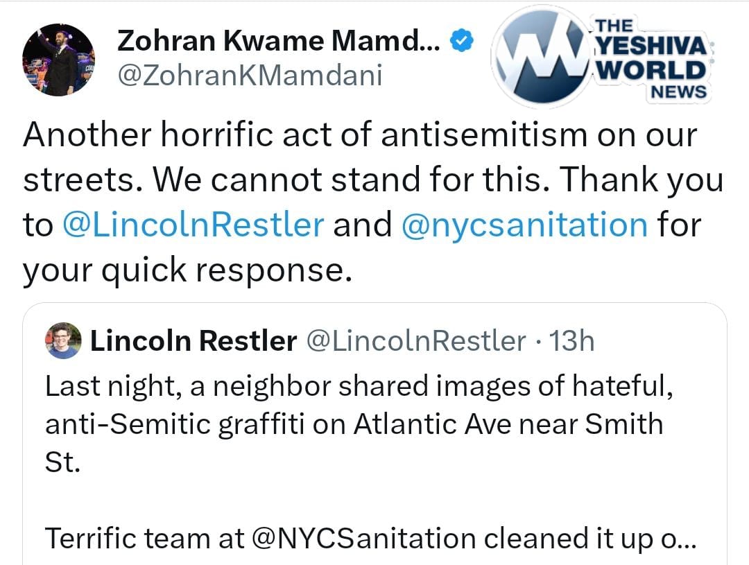Follow the blue @LincolnRestler mention link
Viewport: 749px width, 565px height.
[x=193, y=225]
